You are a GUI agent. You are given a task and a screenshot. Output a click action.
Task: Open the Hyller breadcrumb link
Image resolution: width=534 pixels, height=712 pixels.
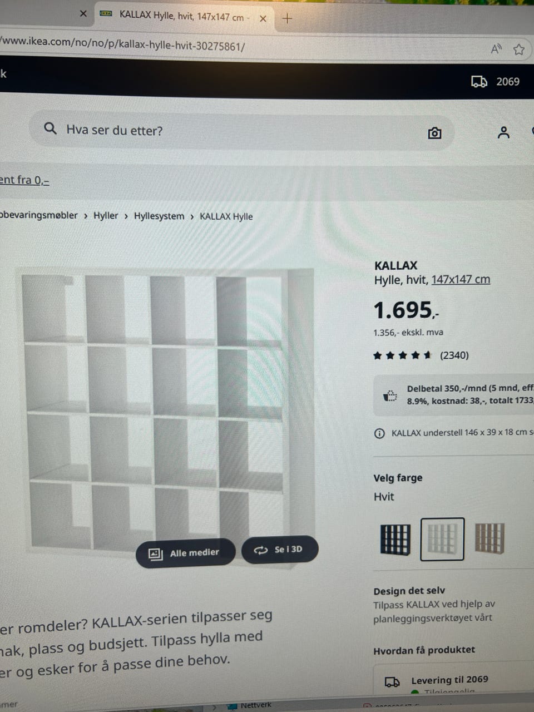pyautogui.click(x=106, y=215)
